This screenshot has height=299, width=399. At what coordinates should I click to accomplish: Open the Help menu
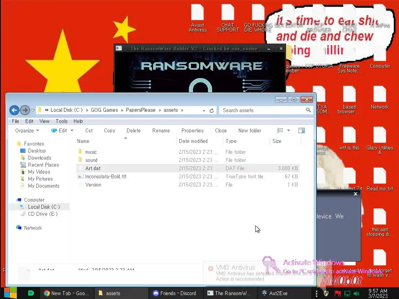click(78, 121)
